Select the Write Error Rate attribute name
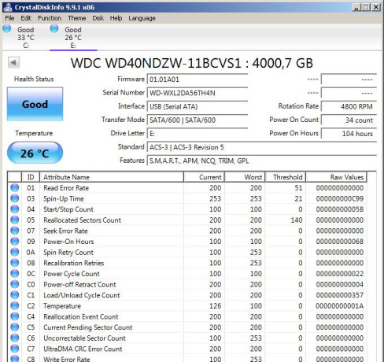The height and width of the screenshot is (362, 384). click(67, 359)
